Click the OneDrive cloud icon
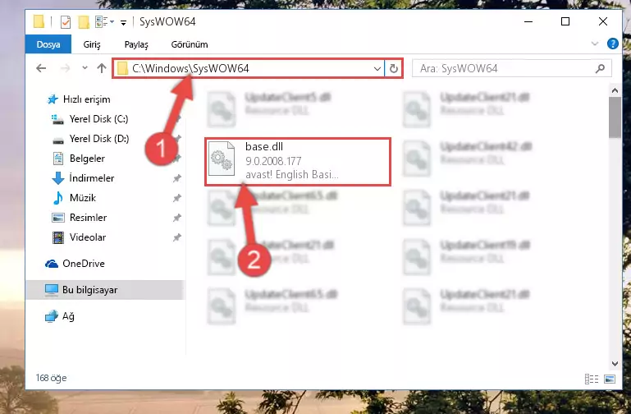This screenshot has width=631, height=414. point(52,264)
